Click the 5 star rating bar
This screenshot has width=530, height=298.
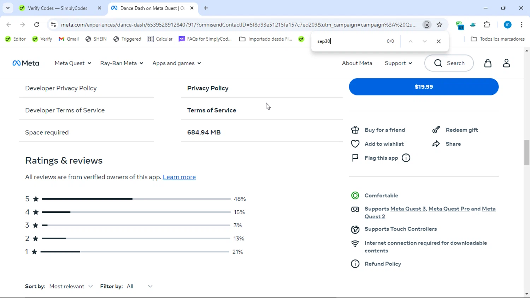click(x=136, y=199)
